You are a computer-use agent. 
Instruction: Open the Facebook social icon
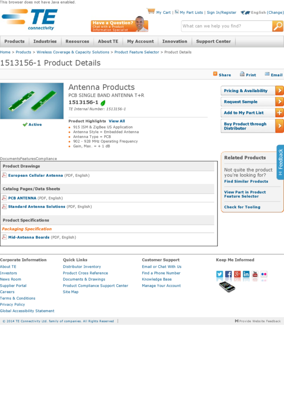228,274
